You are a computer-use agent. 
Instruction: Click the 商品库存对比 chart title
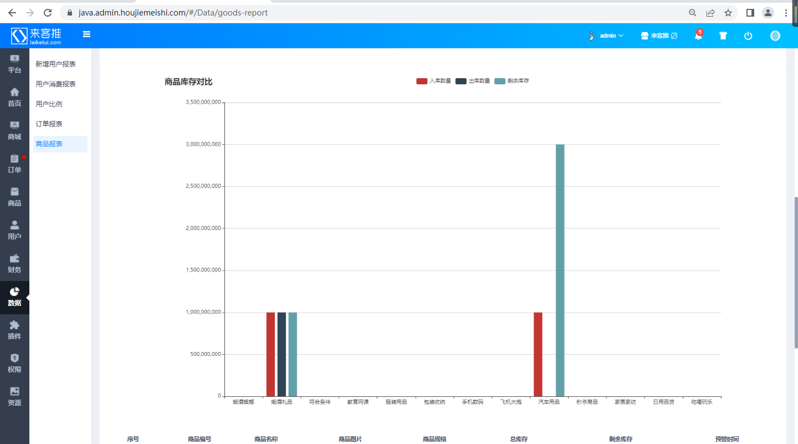pos(188,82)
